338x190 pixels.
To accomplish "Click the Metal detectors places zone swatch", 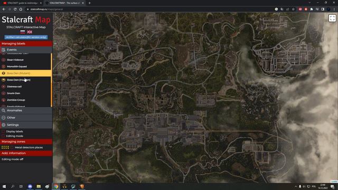I will 5,148.
